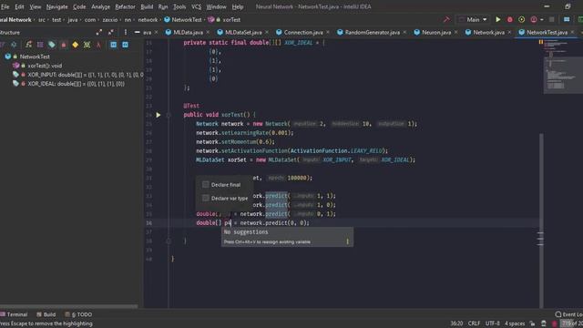Image resolution: width=583 pixels, height=328 pixels.
Task: Click the fold end marker below the method
Action: coord(169,241)
